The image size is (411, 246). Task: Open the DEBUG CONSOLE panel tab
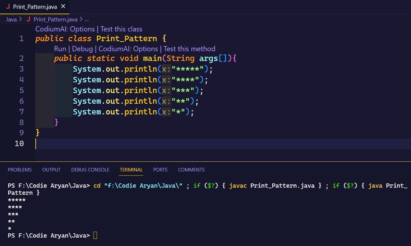(90, 170)
